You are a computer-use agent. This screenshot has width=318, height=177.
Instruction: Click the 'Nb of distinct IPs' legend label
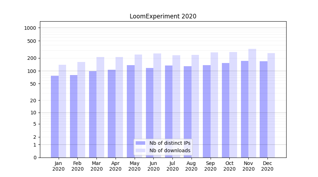click(x=170, y=143)
